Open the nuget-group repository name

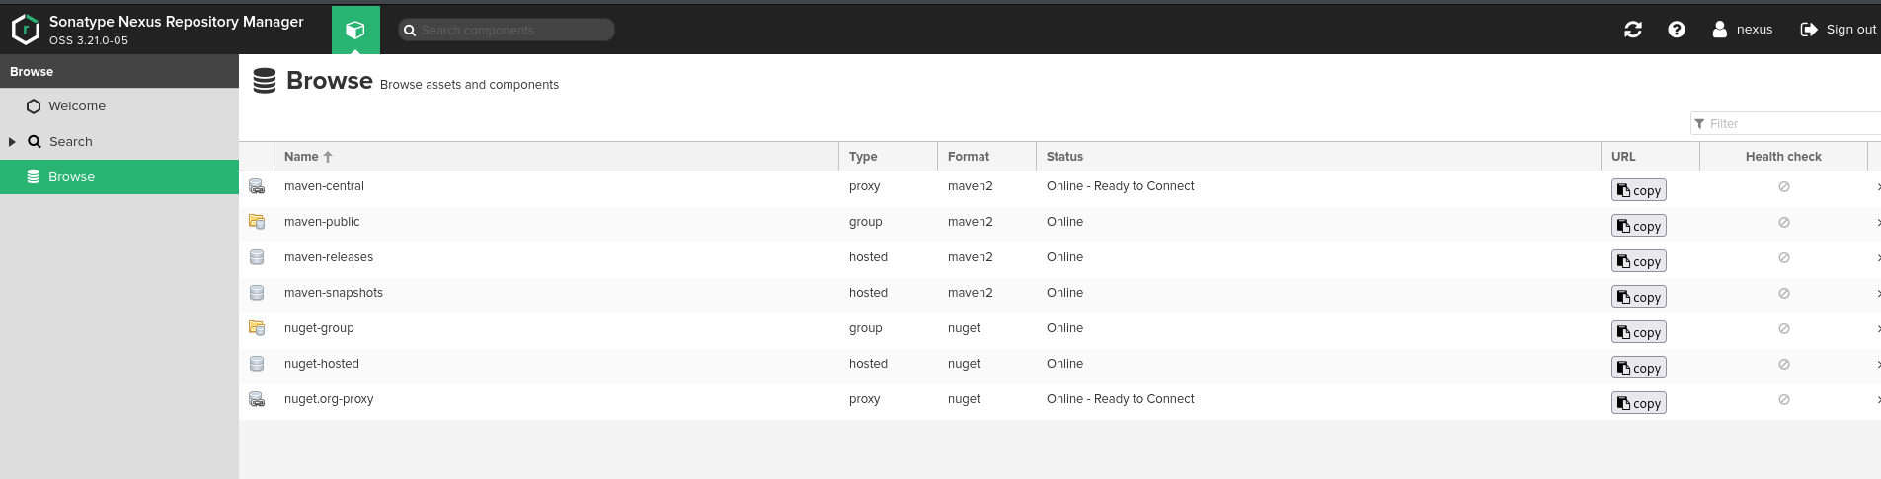click(x=319, y=328)
